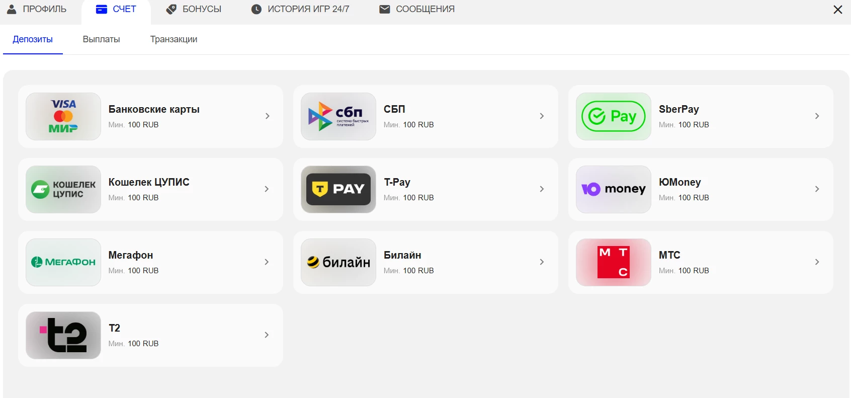Select the Visa/Mastercard/Mir bank cards logo
This screenshot has width=851, height=398.
(x=63, y=116)
